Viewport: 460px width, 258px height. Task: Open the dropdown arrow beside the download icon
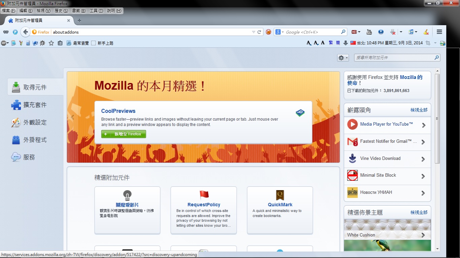401,32
